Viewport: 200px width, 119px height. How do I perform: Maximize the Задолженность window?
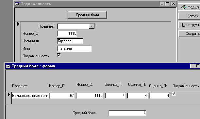(167, 4)
